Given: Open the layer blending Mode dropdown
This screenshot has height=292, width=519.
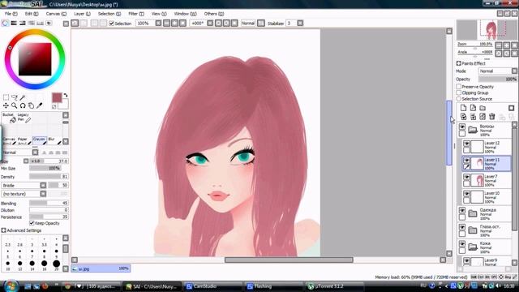Looking at the screenshot, I should coord(498,71).
